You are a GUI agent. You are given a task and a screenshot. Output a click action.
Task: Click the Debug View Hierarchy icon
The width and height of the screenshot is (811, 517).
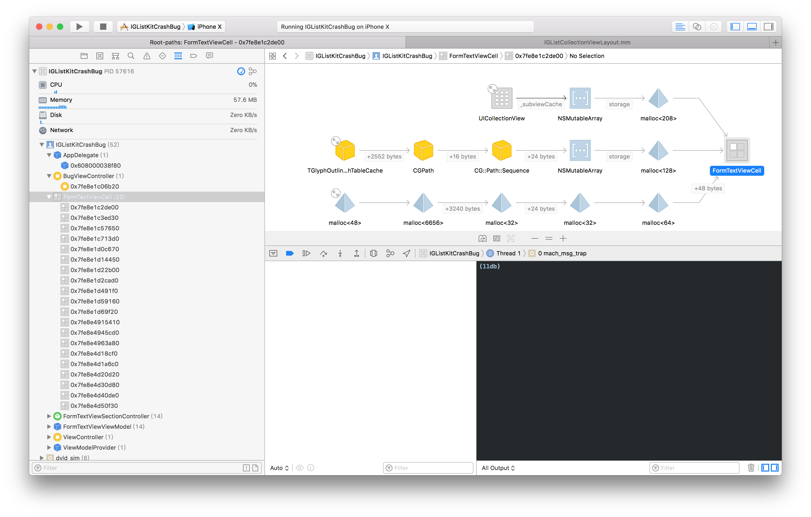374,254
